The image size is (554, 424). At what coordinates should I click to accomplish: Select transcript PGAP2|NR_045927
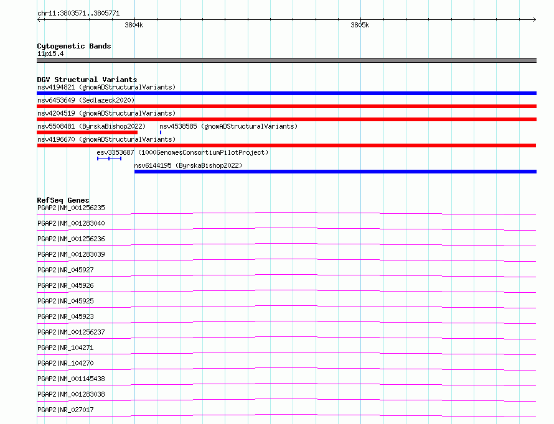[x=65, y=270]
